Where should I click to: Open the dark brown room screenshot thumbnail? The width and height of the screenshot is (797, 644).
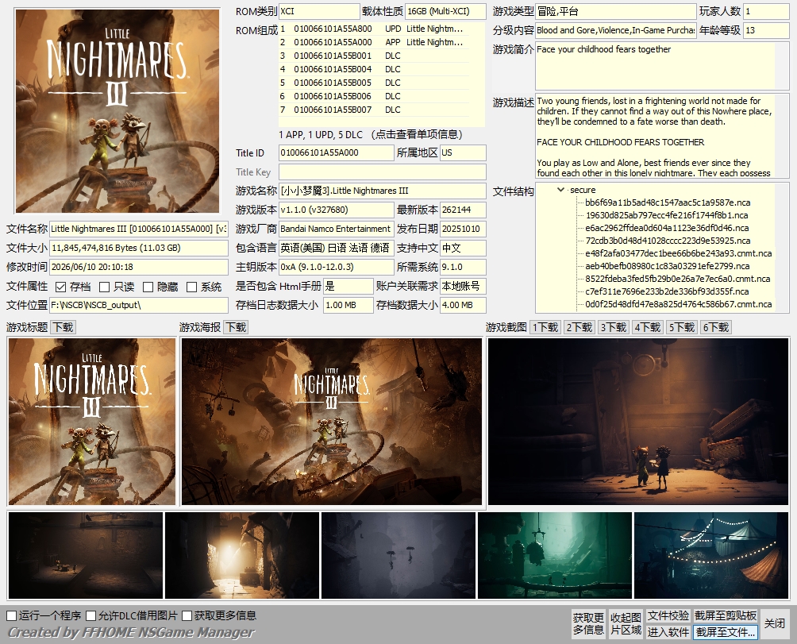pos(86,555)
